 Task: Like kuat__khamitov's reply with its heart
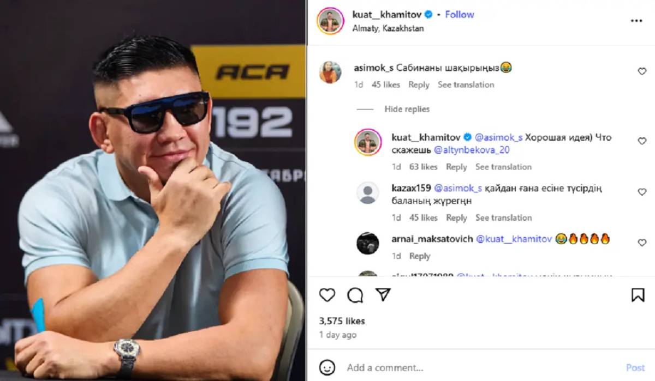coord(642,141)
